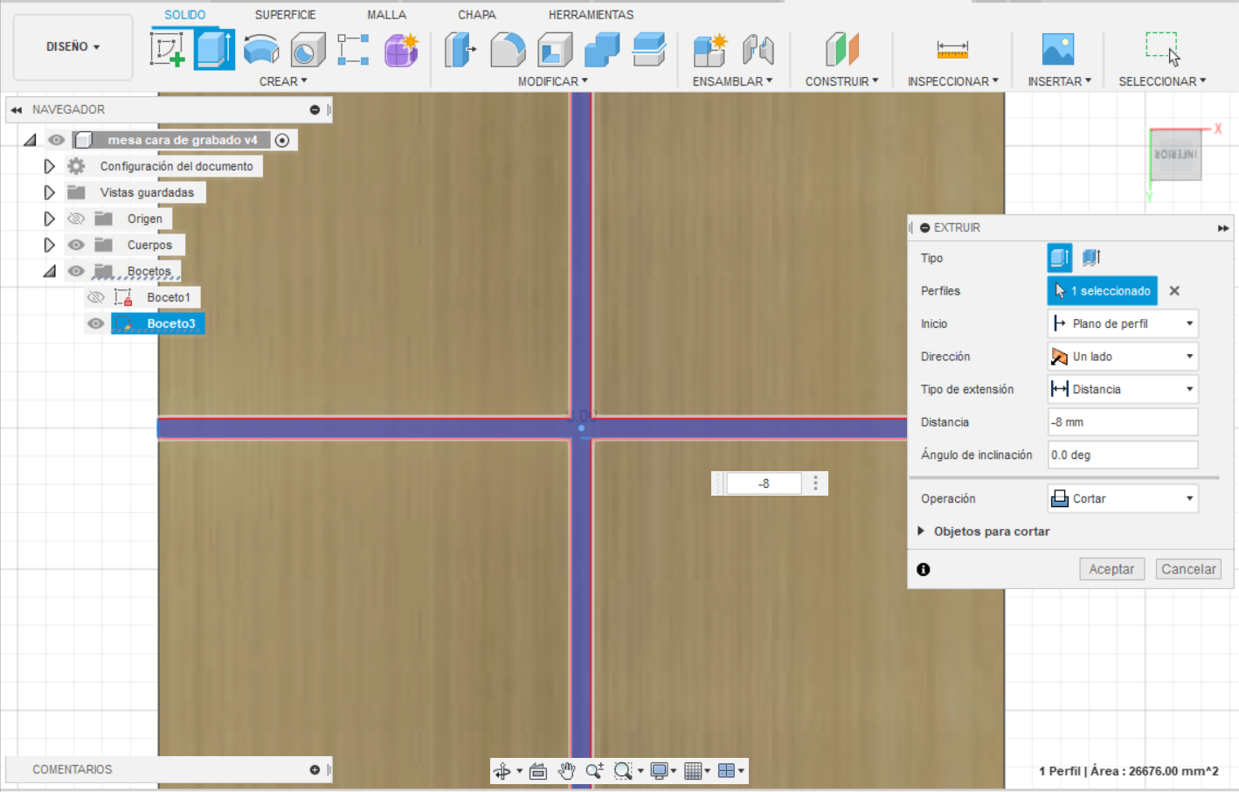Switch to the MALLA tab

387,15
